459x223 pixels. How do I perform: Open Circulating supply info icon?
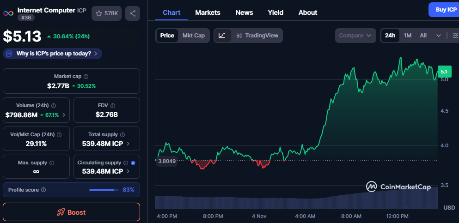126,163
